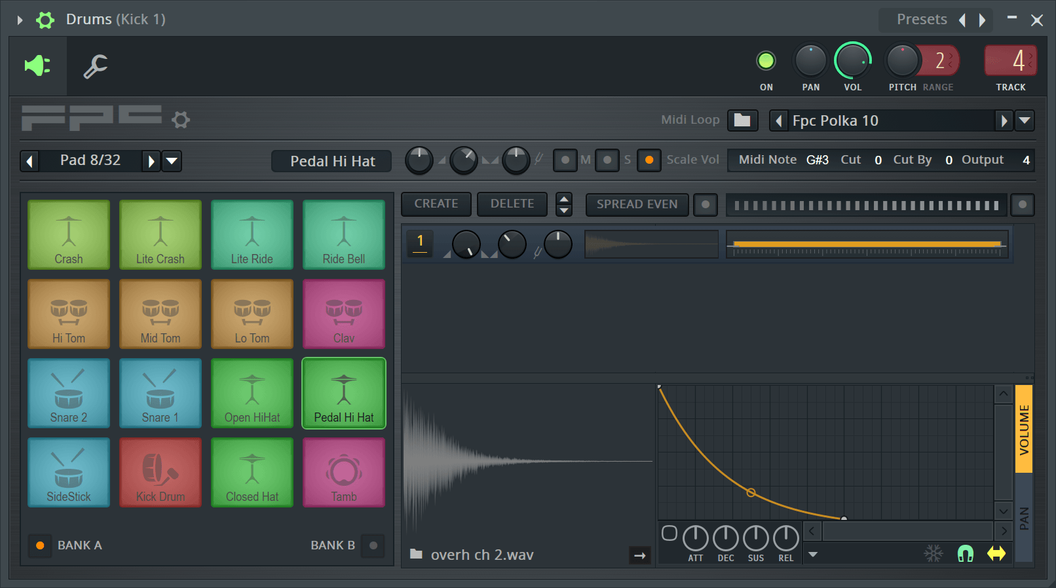Viewport: 1056px width, 588px height.
Task: Select the Closed Hat pad
Action: (252, 472)
